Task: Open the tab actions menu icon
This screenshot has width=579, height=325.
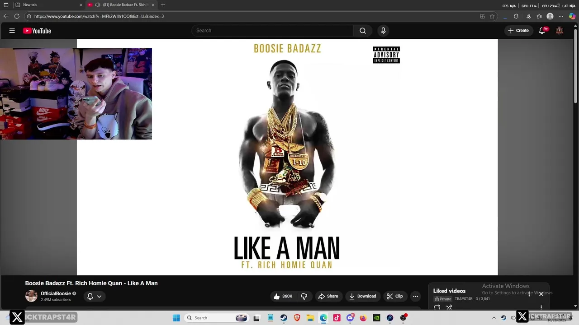Action: click(x=6, y=5)
